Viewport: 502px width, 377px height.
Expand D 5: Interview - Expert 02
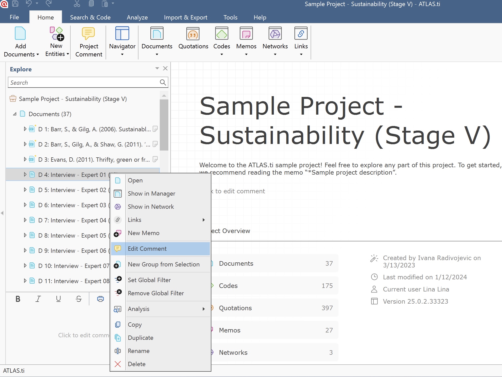pyautogui.click(x=25, y=190)
